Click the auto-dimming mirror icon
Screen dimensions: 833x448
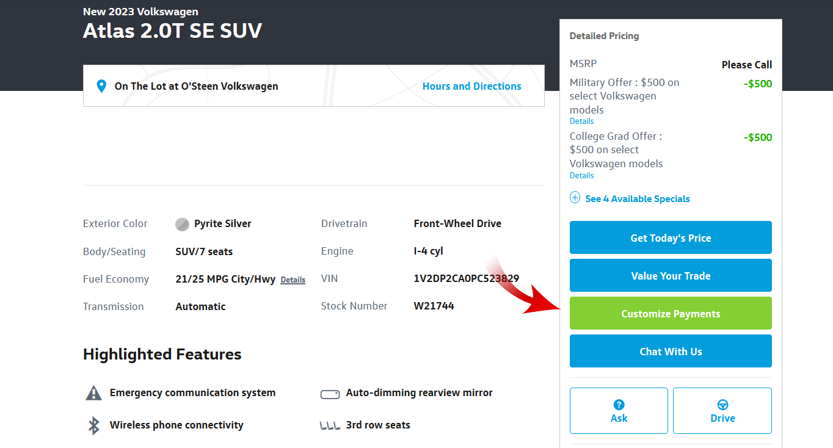tap(330, 394)
